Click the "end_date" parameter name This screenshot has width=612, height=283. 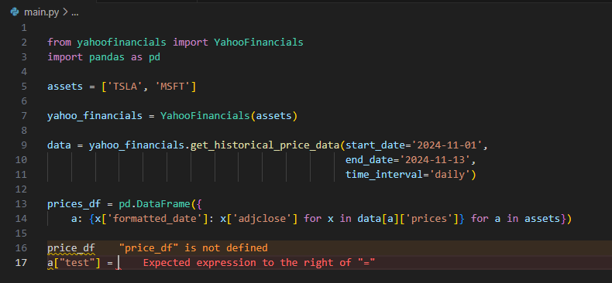(370, 160)
